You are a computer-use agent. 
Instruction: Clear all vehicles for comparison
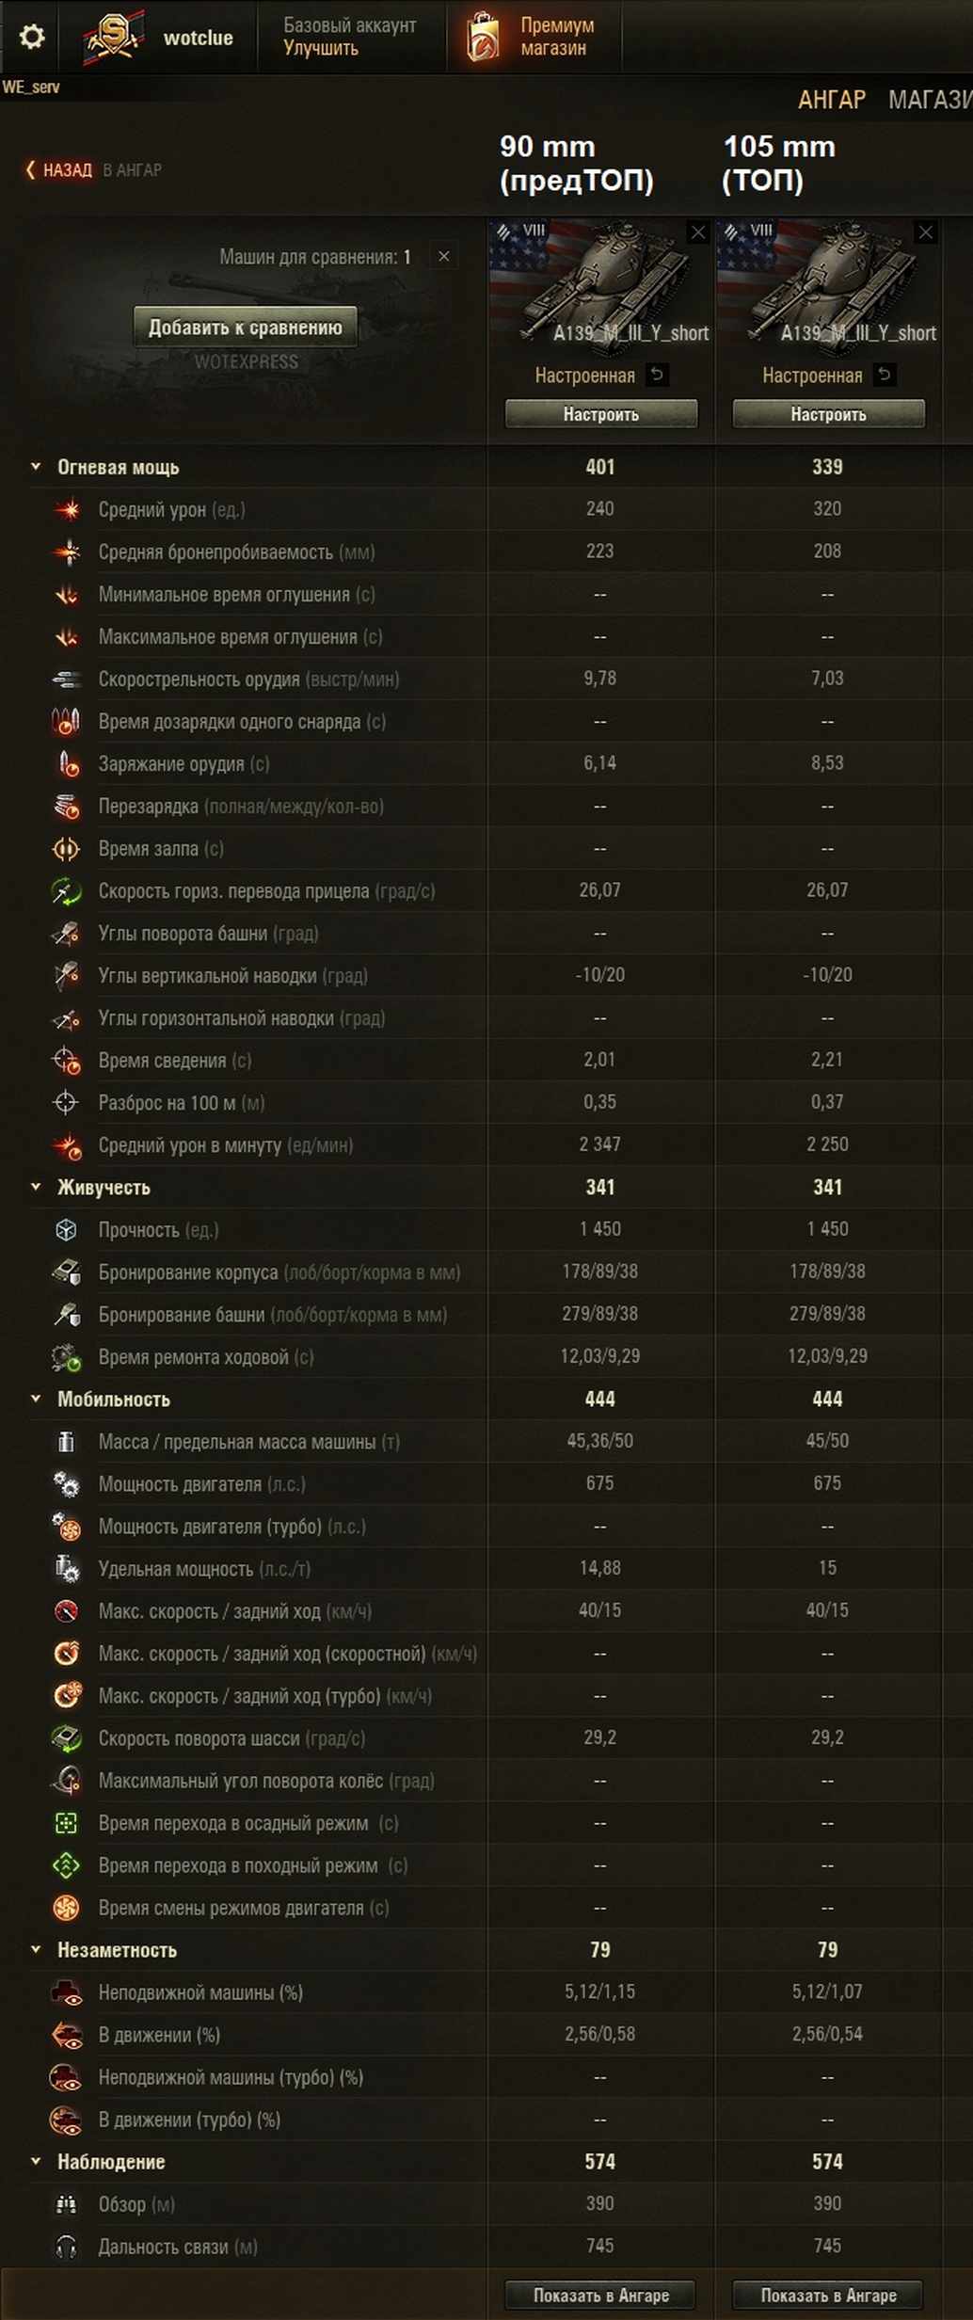click(x=444, y=256)
